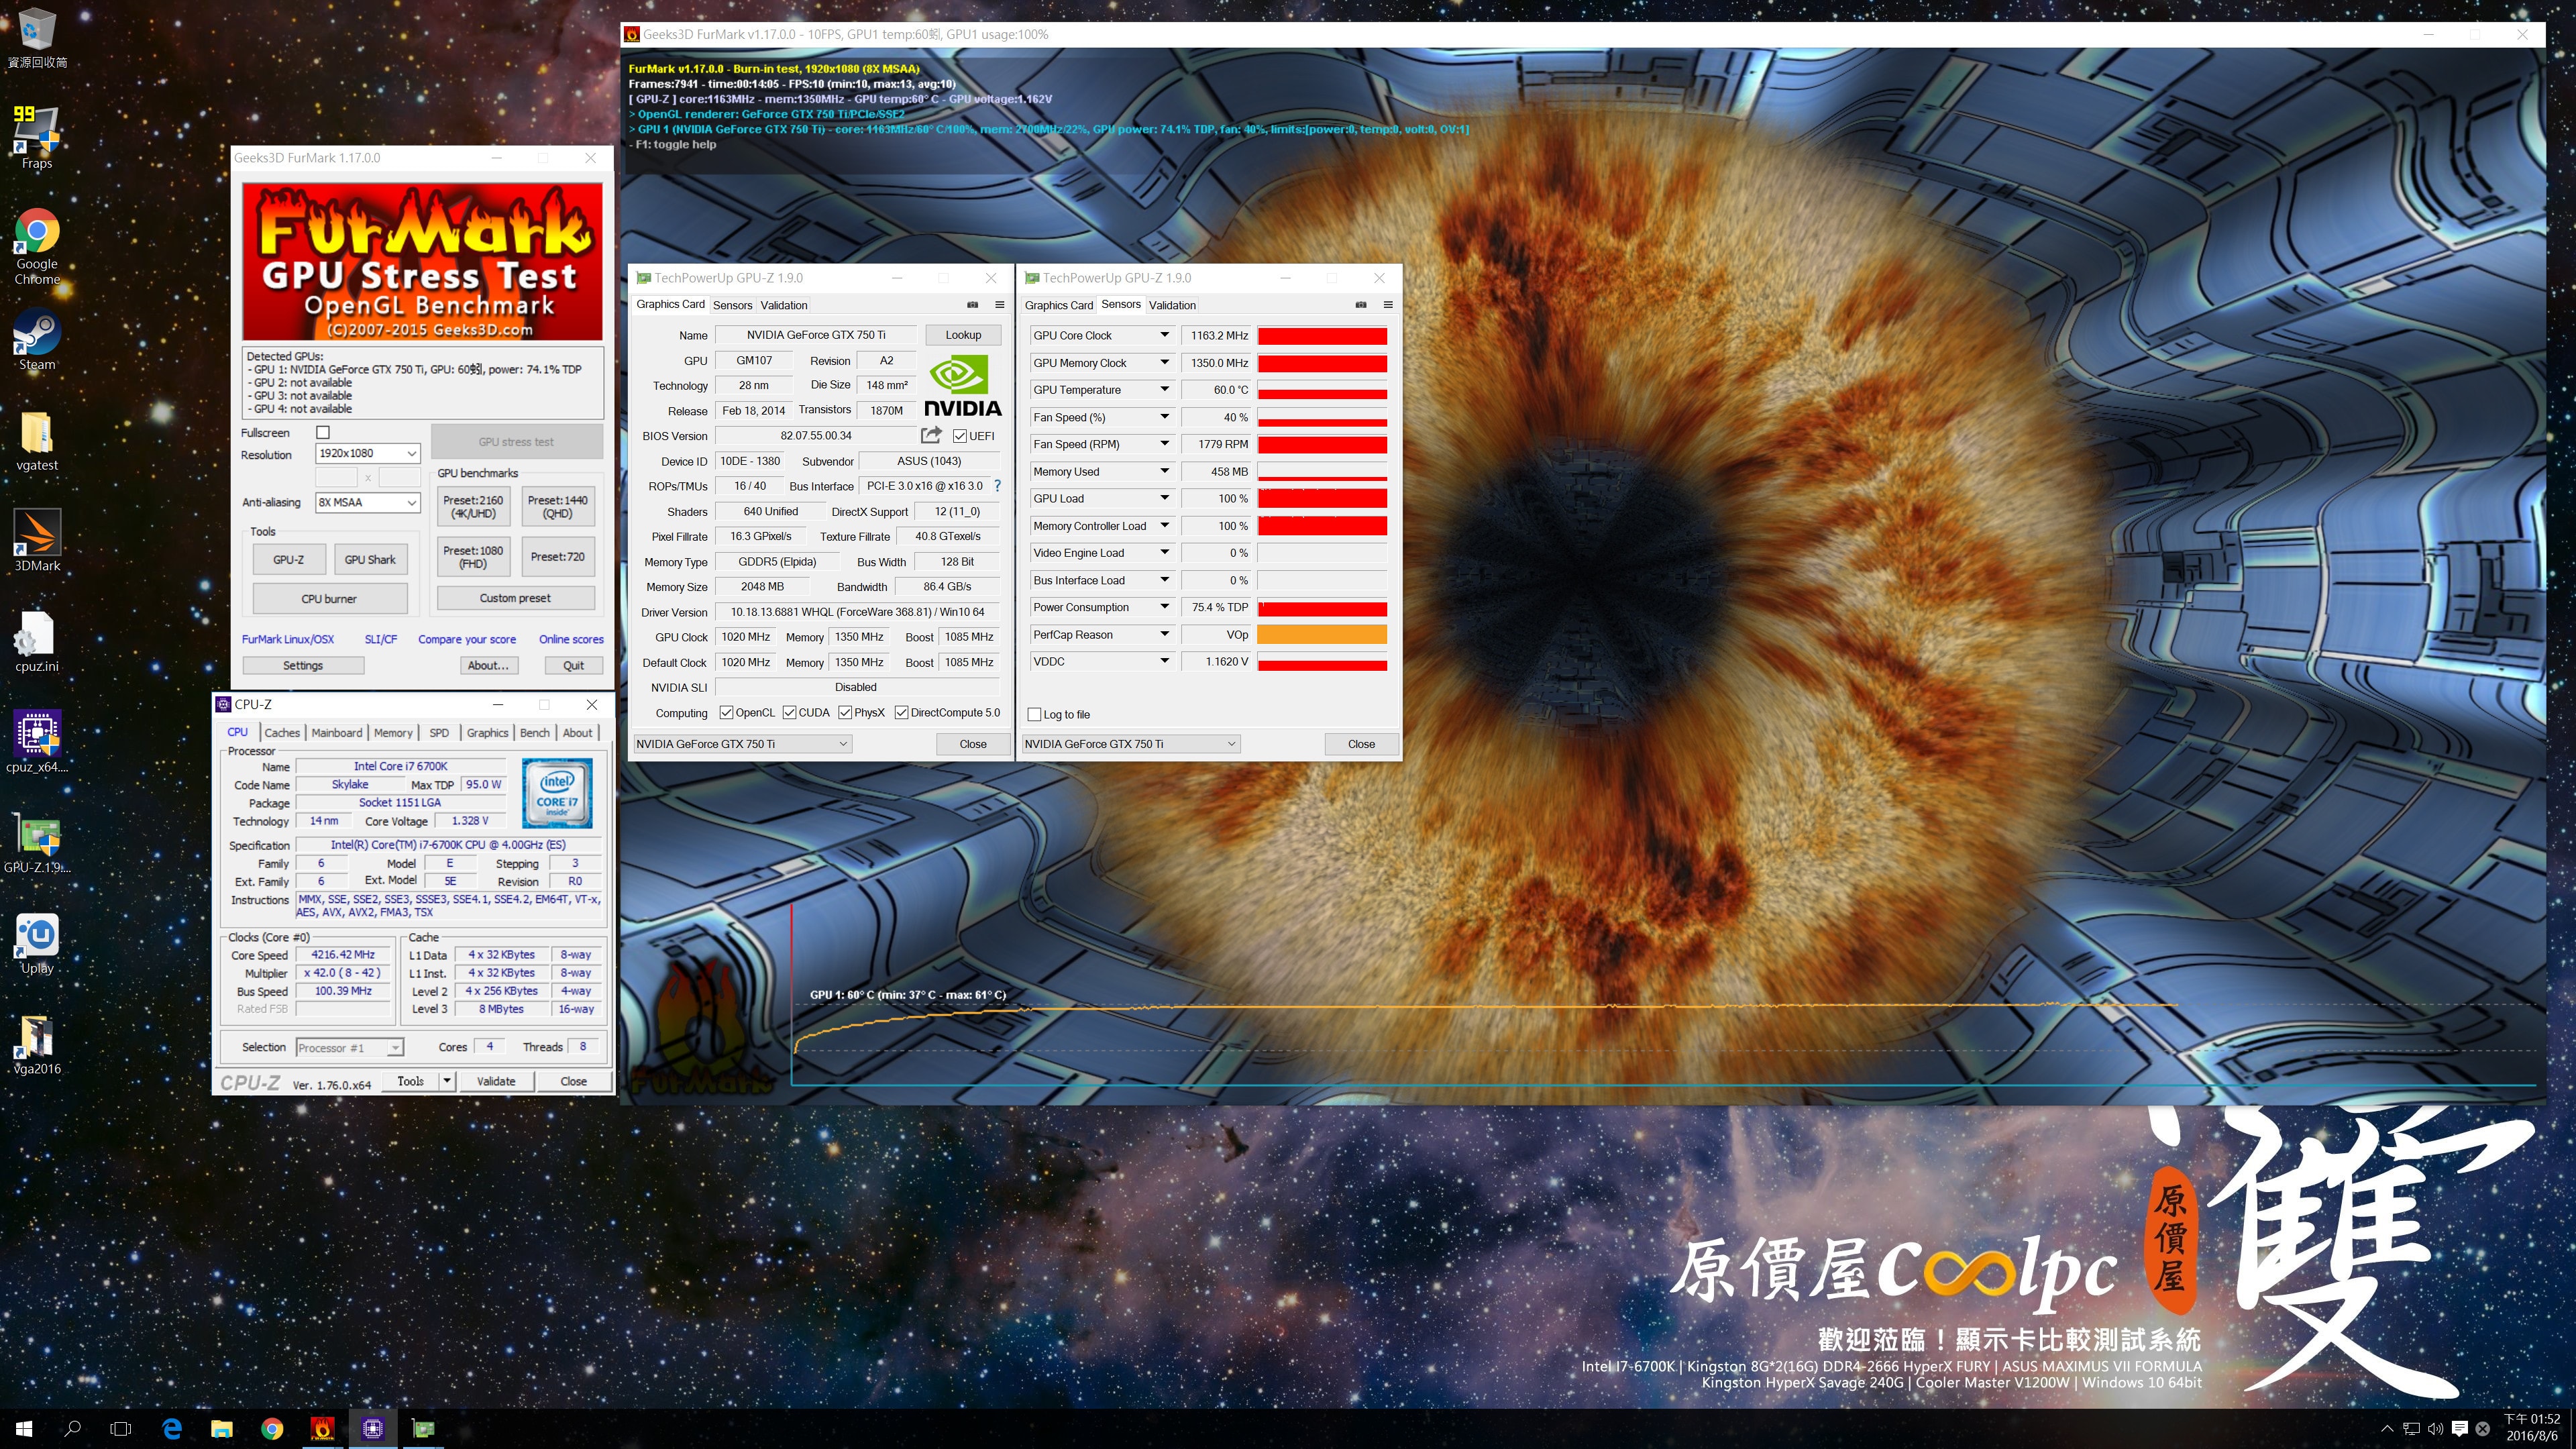Open File Explorer from the taskbar

click(x=222, y=1429)
